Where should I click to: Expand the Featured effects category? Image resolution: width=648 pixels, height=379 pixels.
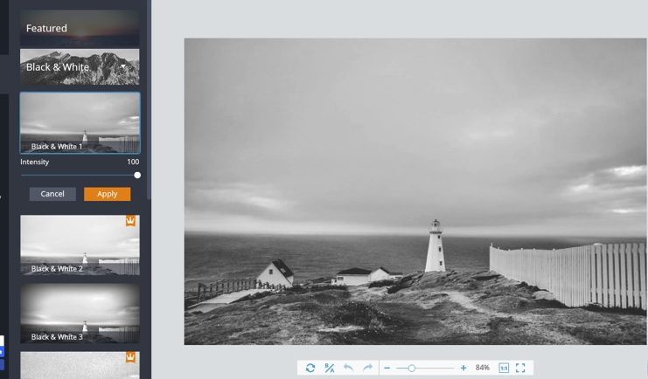[x=80, y=29]
